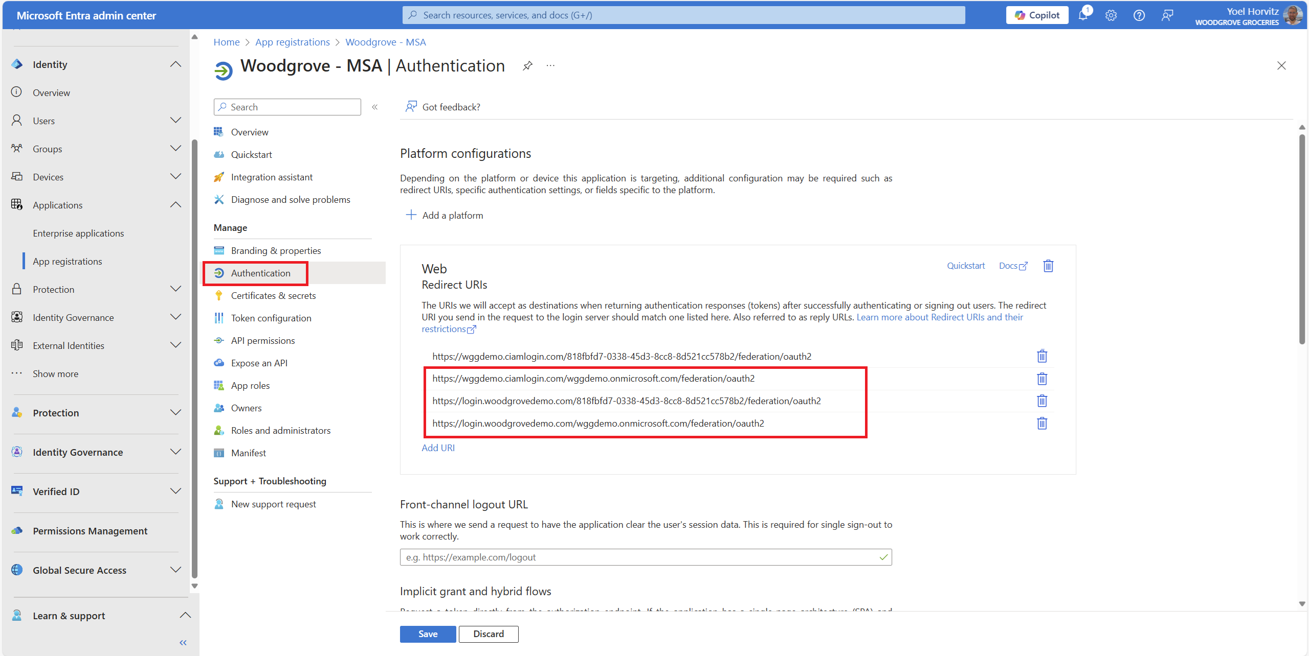Viewport: 1309px width, 656px height.
Task: Select the Manifest menu item
Action: (x=248, y=453)
